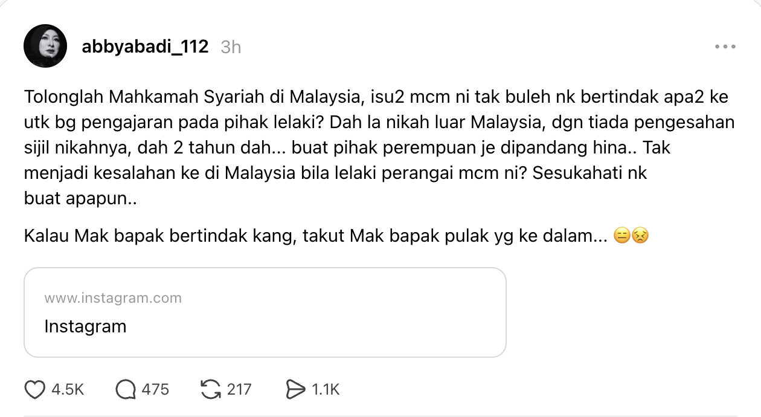Repost using the circular arrows icon
761x417 pixels.
[x=211, y=390]
